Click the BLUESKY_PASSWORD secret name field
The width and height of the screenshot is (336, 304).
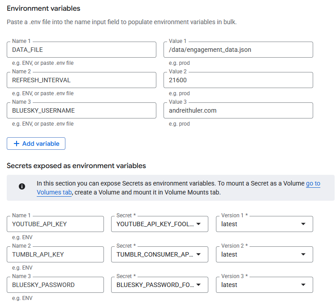pos(55,285)
